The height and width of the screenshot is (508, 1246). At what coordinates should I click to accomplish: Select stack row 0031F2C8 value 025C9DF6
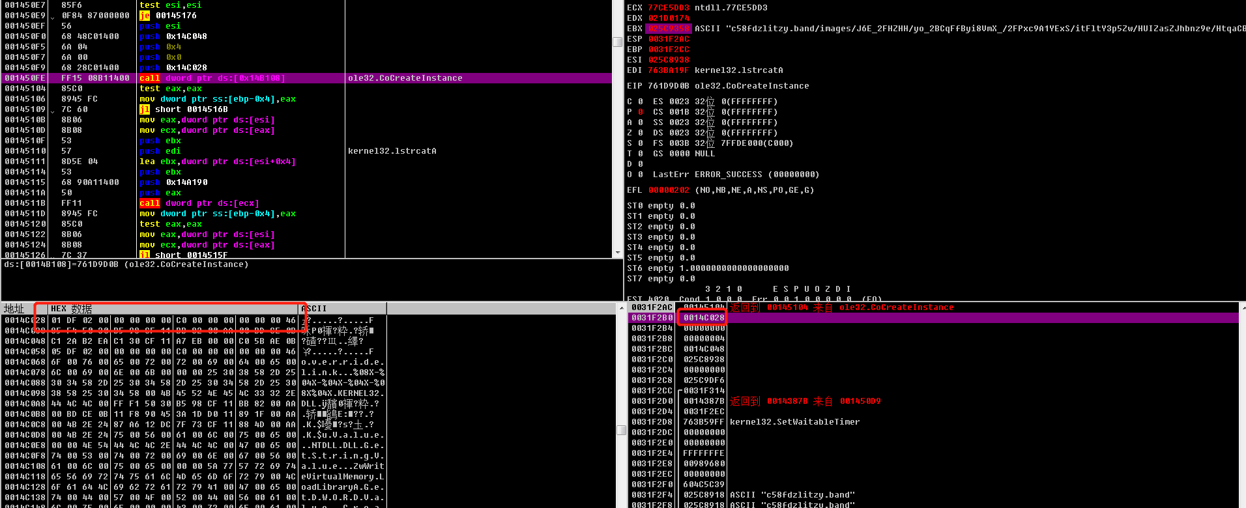(933, 380)
